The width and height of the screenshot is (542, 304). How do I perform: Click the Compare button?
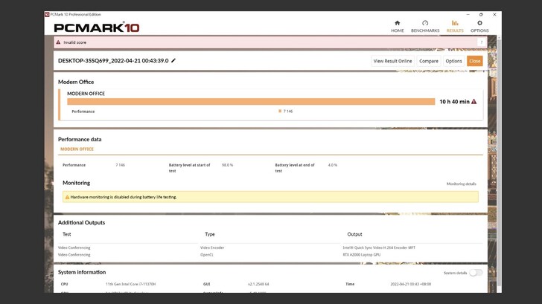(429, 61)
